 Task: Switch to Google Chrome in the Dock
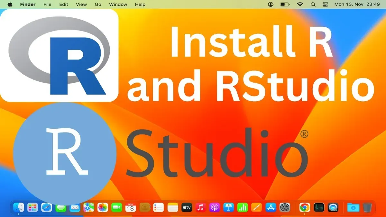tap(305, 208)
